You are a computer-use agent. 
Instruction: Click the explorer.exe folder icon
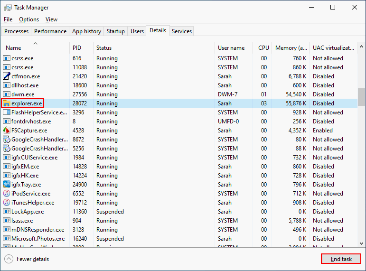coord(7,103)
